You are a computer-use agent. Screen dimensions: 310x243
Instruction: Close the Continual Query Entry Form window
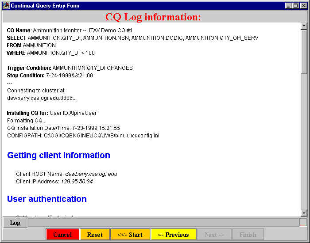303,6
